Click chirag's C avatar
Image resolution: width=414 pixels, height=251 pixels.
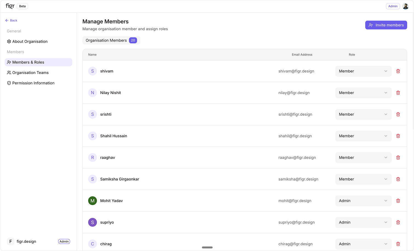(93, 244)
